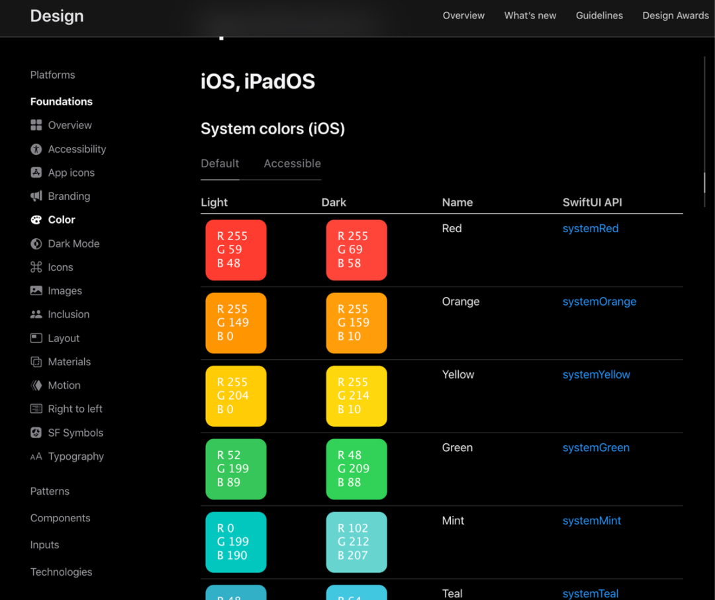This screenshot has width=715, height=600.
Task: Open Design Awards in top navigation
Action: click(x=676, y=15)
